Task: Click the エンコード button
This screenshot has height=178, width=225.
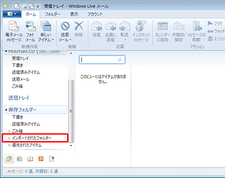Action: [216, 39]
